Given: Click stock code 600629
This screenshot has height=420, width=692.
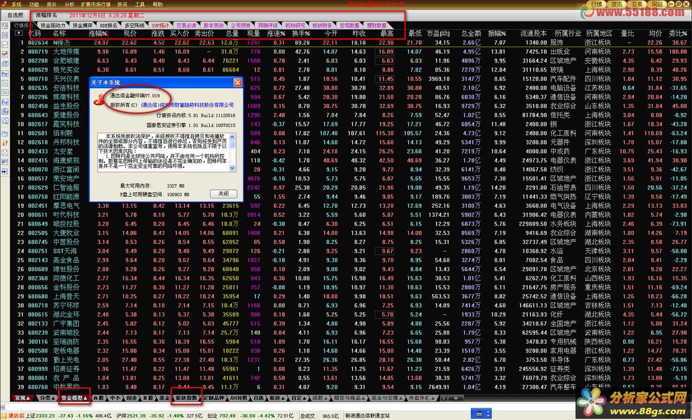Looking at the screenshot, I should (38, 70).
